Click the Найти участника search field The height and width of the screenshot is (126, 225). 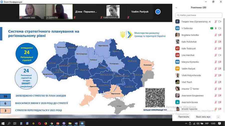[198, 15]
